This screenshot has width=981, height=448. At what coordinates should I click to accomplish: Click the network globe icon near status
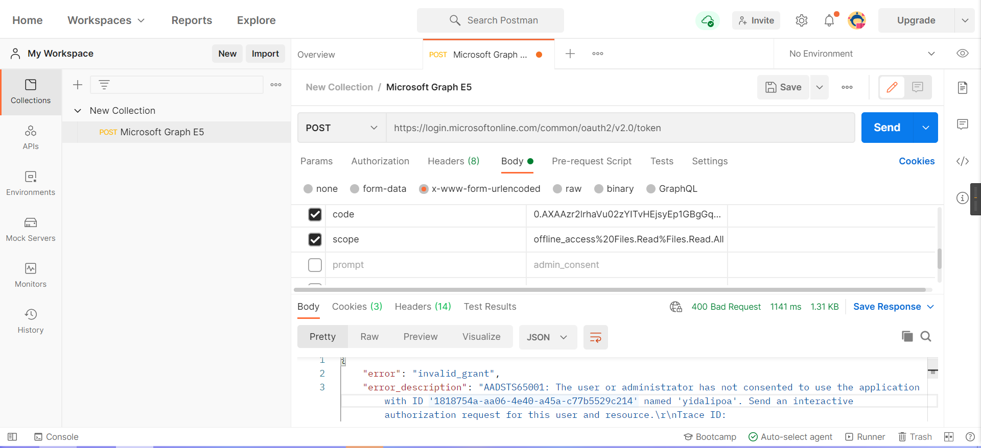coord(676,307)
